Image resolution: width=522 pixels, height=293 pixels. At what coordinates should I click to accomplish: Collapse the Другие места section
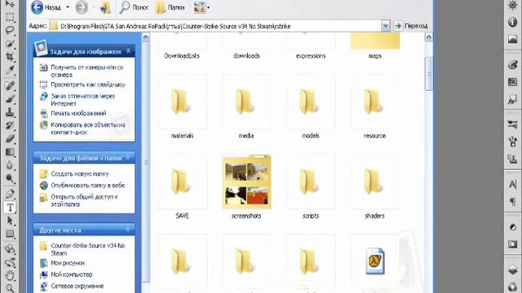(127, 230)
